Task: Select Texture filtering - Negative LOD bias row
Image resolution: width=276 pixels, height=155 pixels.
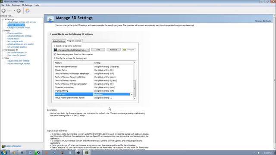Action: (x=94, y=77)
